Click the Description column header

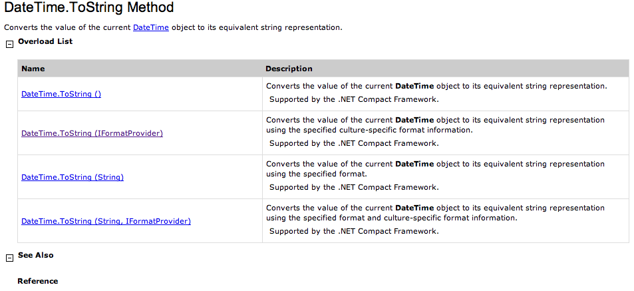coord(289,69)
